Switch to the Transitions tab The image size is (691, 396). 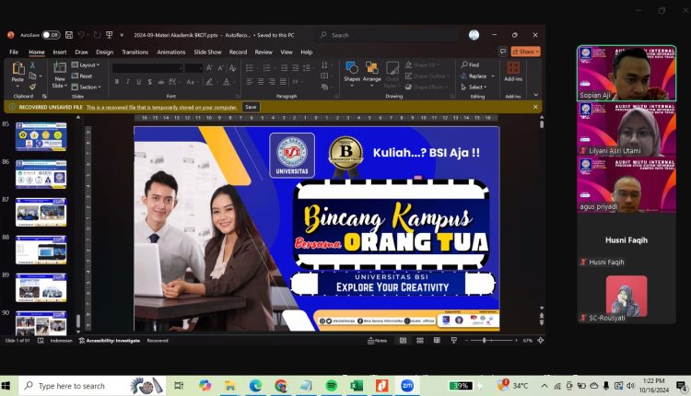tap(135, 52)
